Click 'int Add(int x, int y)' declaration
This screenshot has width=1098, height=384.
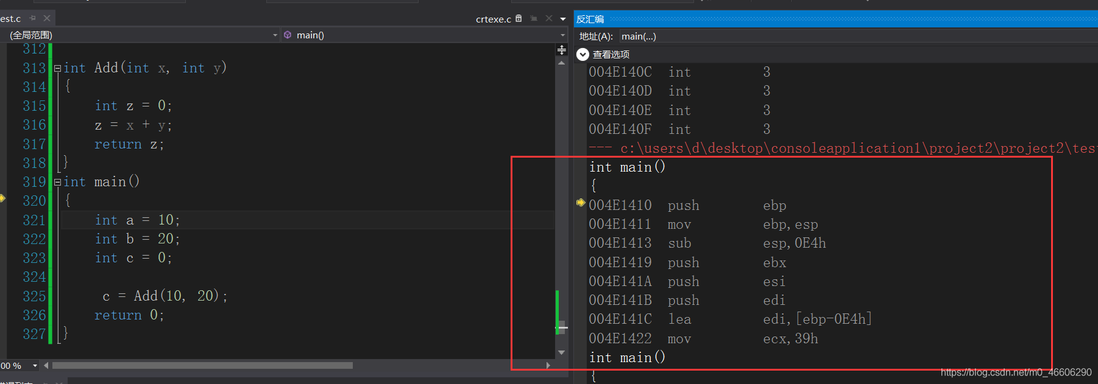[x=145, y=68]
